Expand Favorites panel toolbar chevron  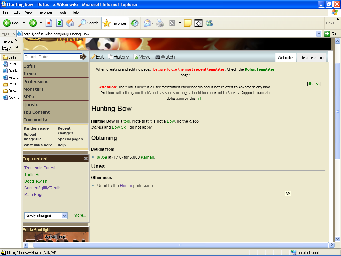[17, 47]
